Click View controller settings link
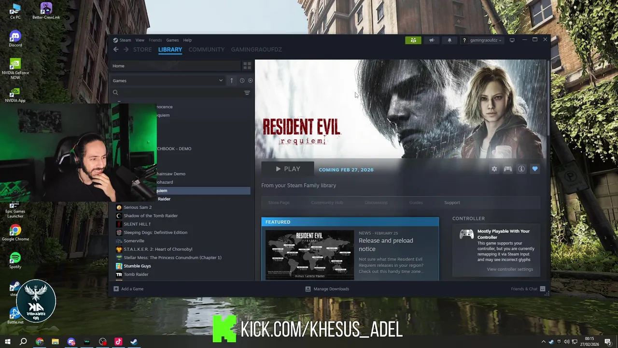Viewport: 618px width, 348px height. pyautogui.click(x=510, y=269)
